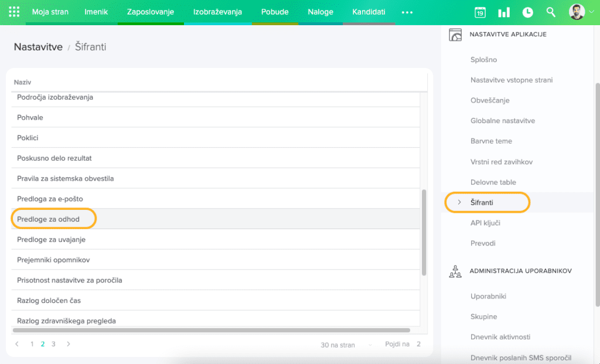Click the search magnifier icon

[551, 12]
